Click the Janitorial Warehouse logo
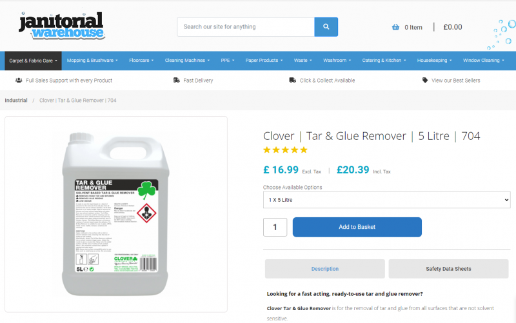The width and height of the screenshot is (516, 323). pos(61,26)
